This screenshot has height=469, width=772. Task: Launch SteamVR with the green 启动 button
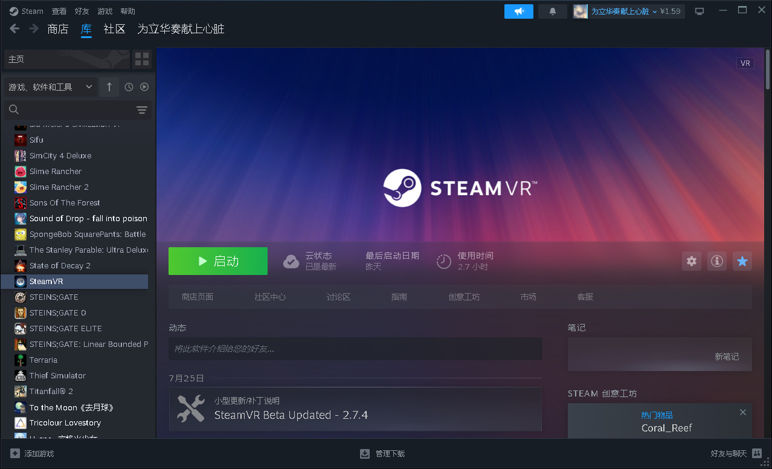coord(218,261)
